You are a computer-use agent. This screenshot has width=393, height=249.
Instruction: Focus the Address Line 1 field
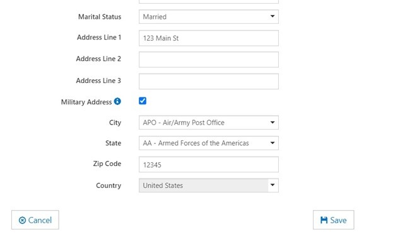209,38
